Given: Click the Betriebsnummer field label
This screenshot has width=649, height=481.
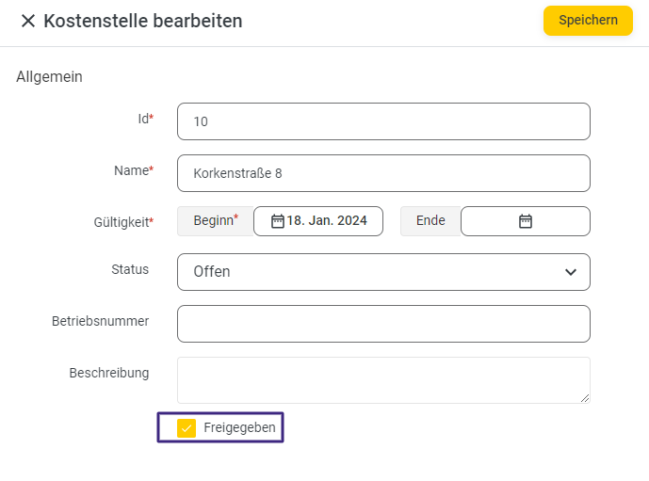Looking at the screenshot, I should 100,321.
